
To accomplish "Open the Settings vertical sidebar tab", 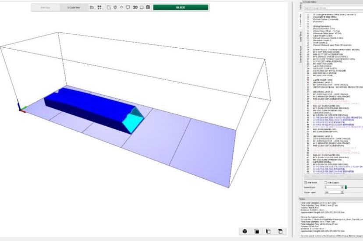I will pyautogui.click(x=301, y=6).
